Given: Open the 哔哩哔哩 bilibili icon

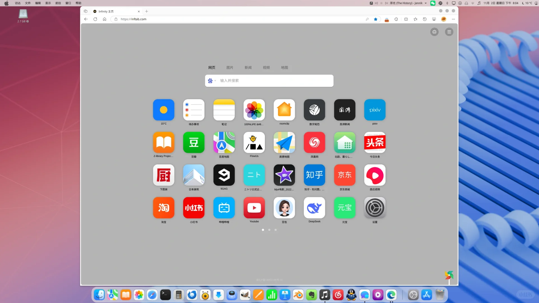Looking at the screenshot, I should coord(224,208).
